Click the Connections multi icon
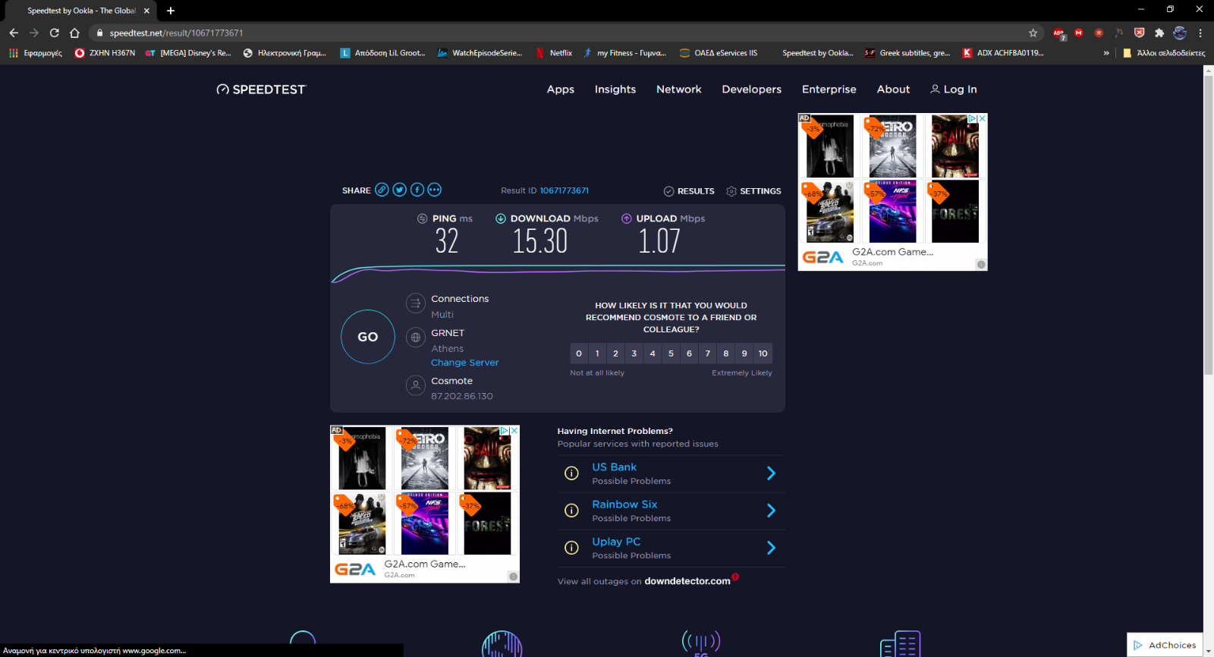 click(x=416, y=303)
